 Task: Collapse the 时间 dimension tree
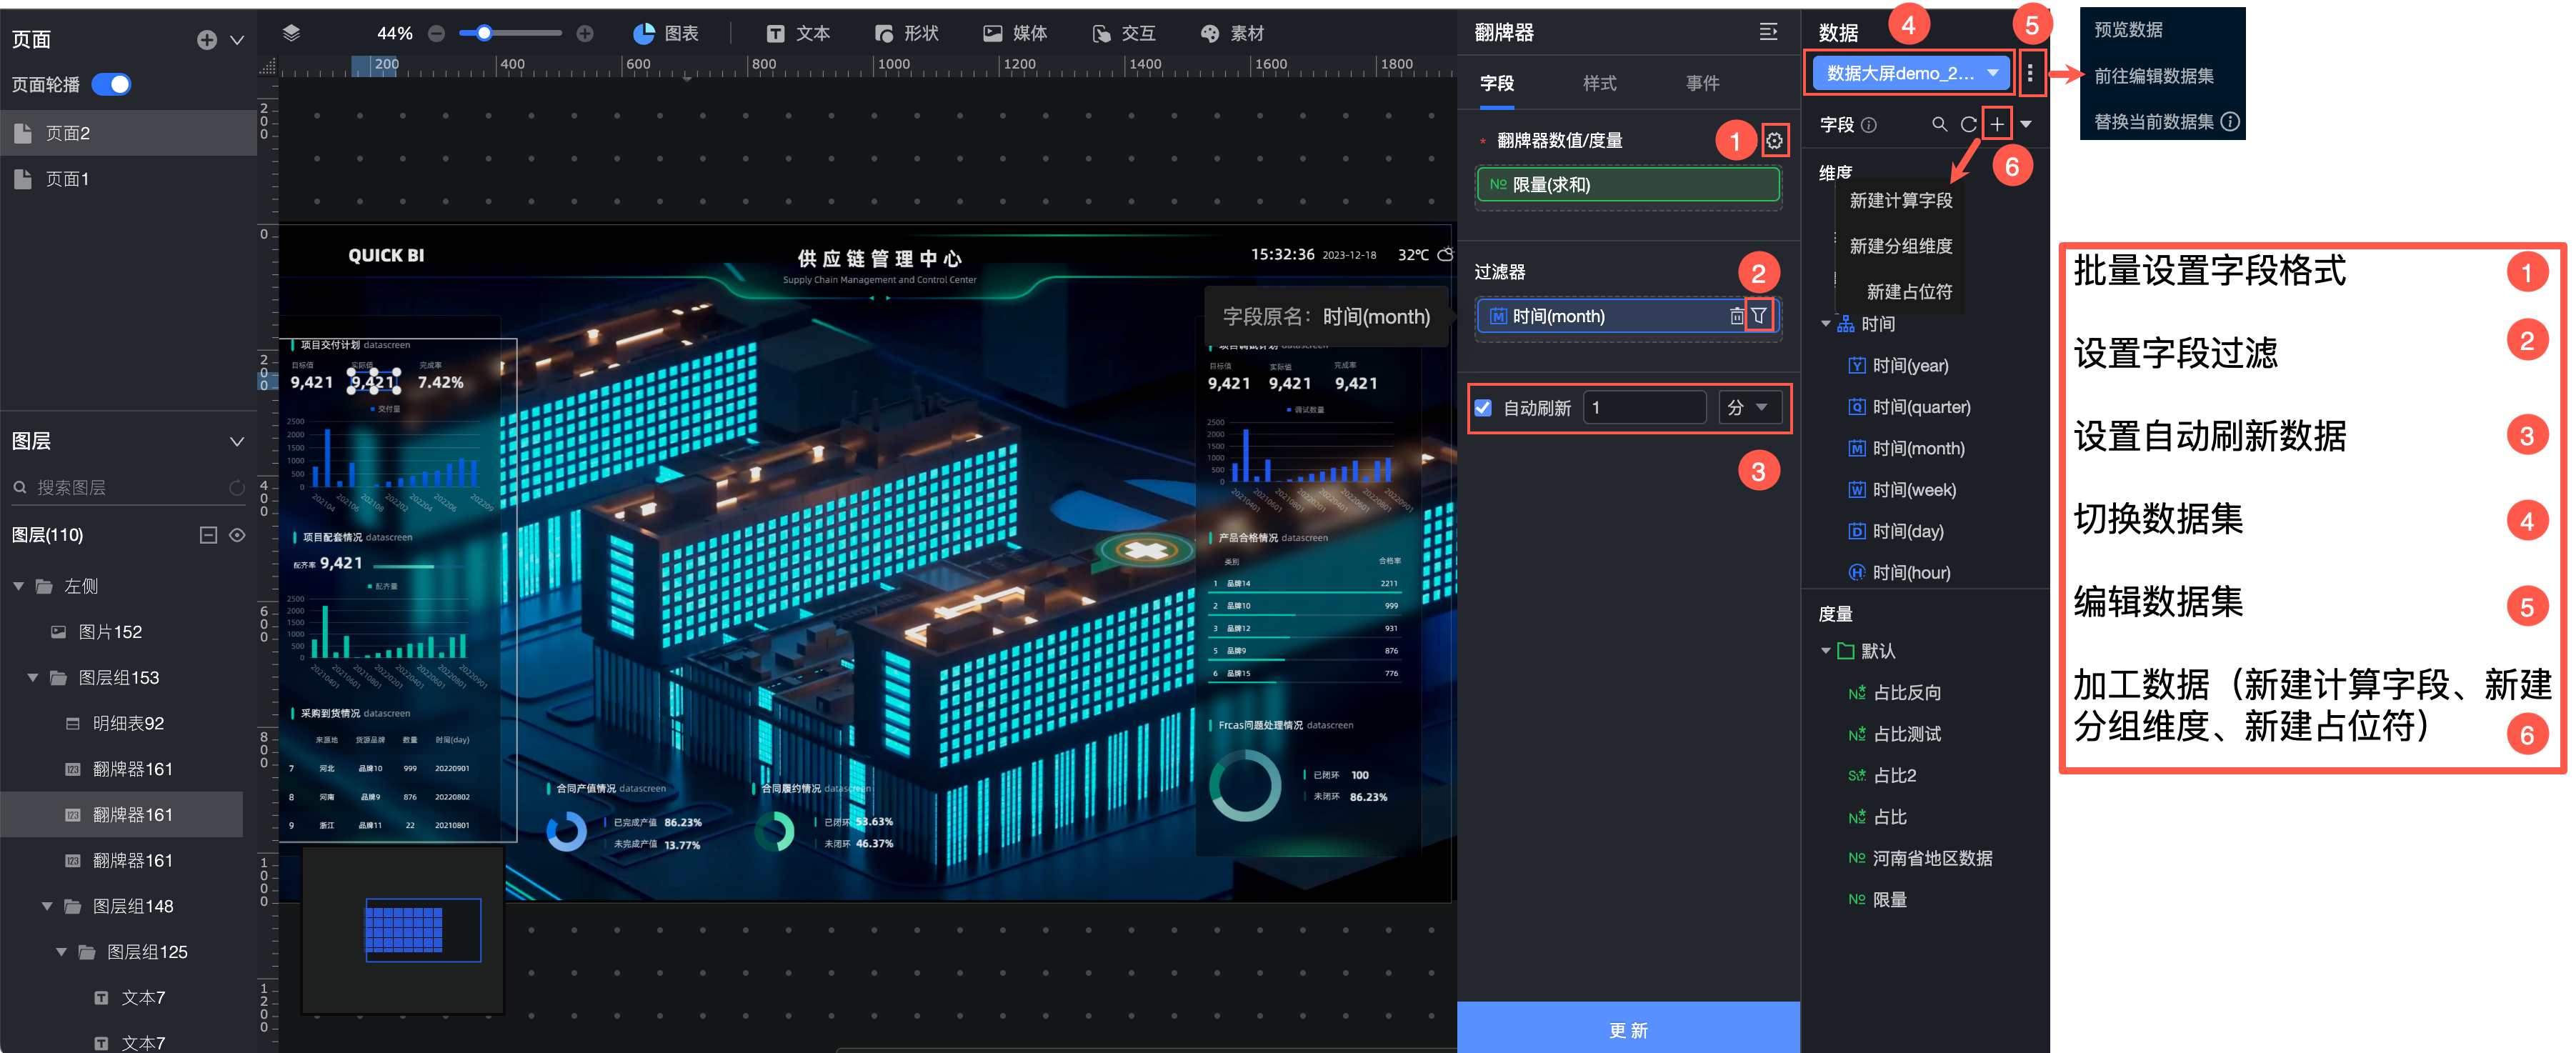pos(1826,324)
